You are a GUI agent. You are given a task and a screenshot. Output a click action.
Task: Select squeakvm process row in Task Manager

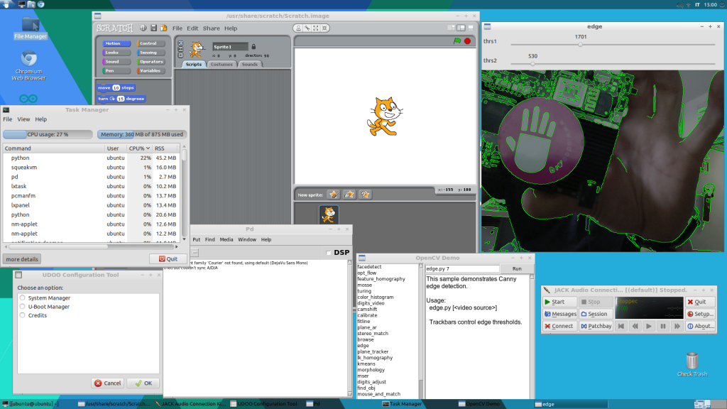pos(91,168)
